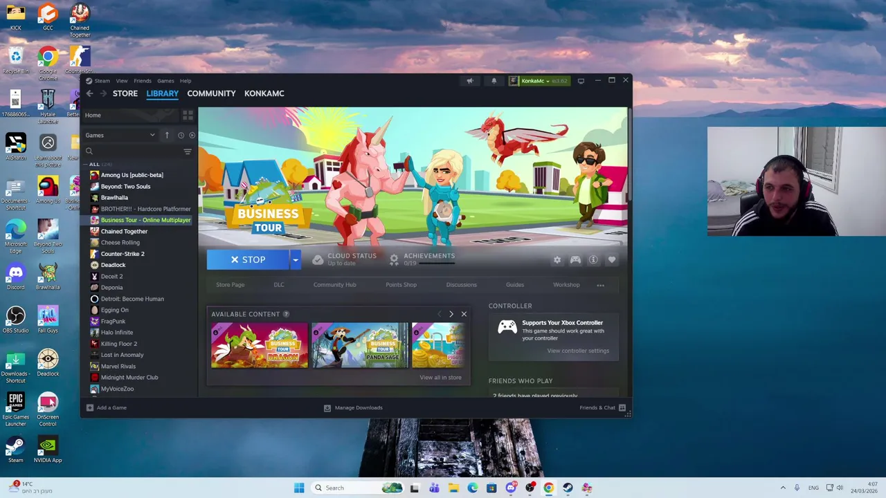Open the View menu

(x=122, y=81)
